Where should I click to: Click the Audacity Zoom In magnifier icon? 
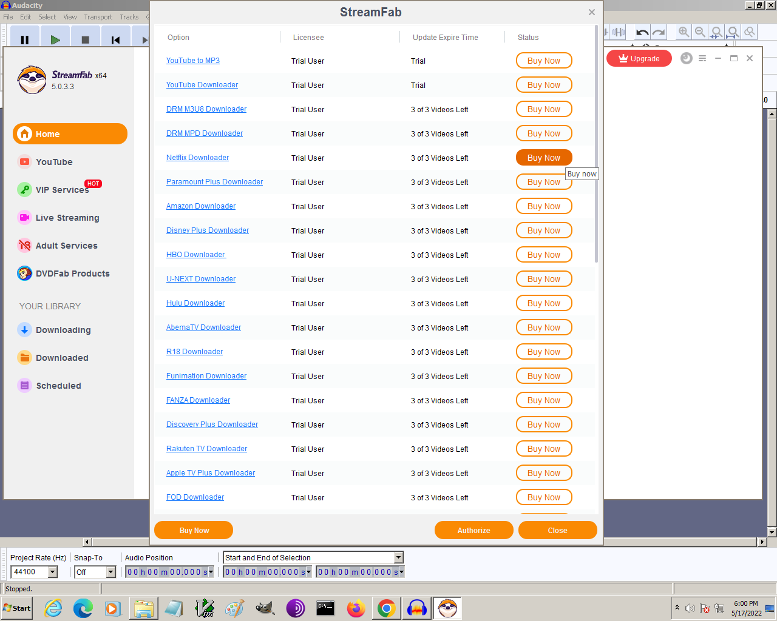pos(684,32)
